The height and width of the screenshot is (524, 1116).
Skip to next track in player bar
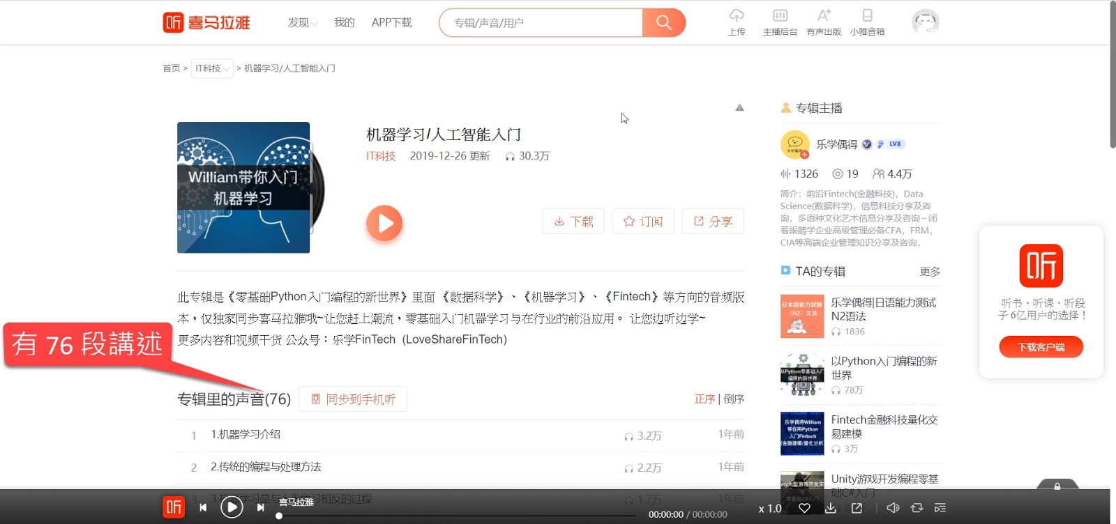[x=260, y=507]
